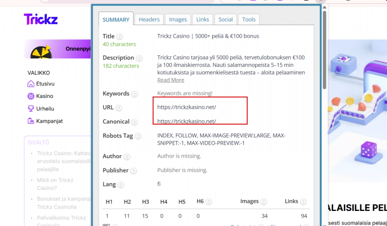The width and height of the screenshot is (387, 226).
Task: Open the Canonical URL link
Action: coord(186,121)
